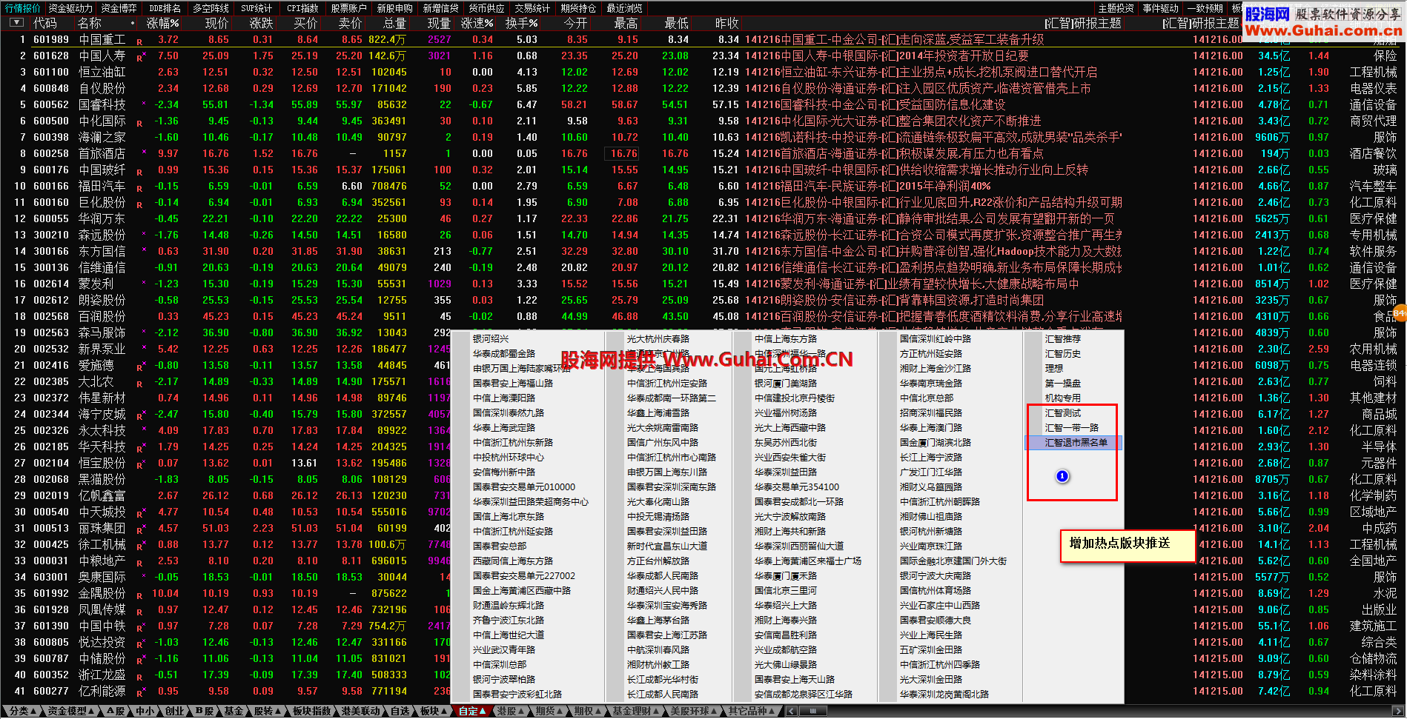Click the dot marker in 名称 column header
Viewport: 1407px width, 719px height.
[133, 23]
